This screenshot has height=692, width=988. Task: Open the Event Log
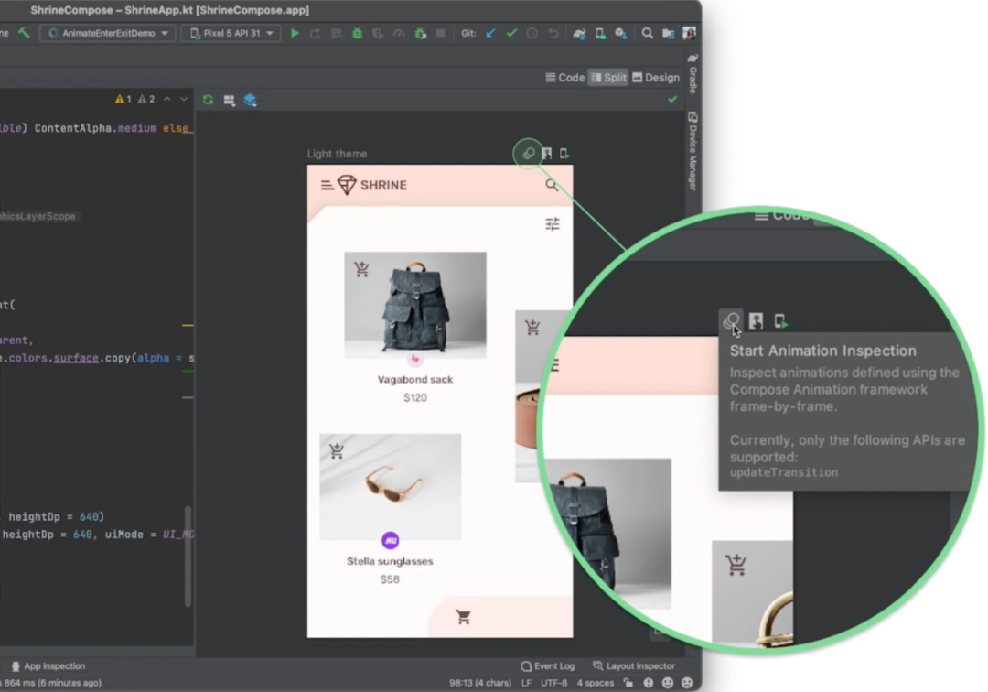click(x=548, y=666)
